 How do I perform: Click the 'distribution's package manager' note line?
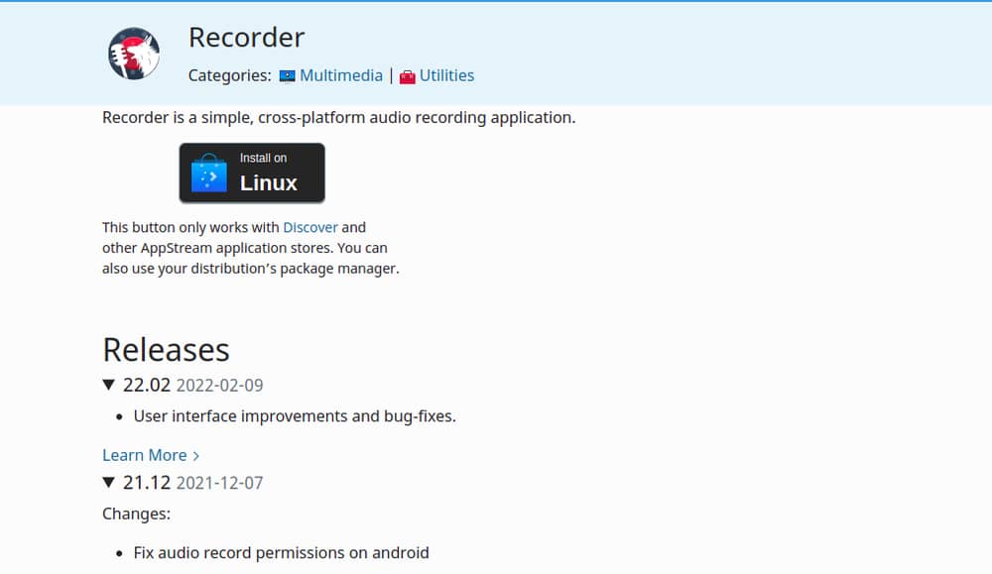[251, 269]
